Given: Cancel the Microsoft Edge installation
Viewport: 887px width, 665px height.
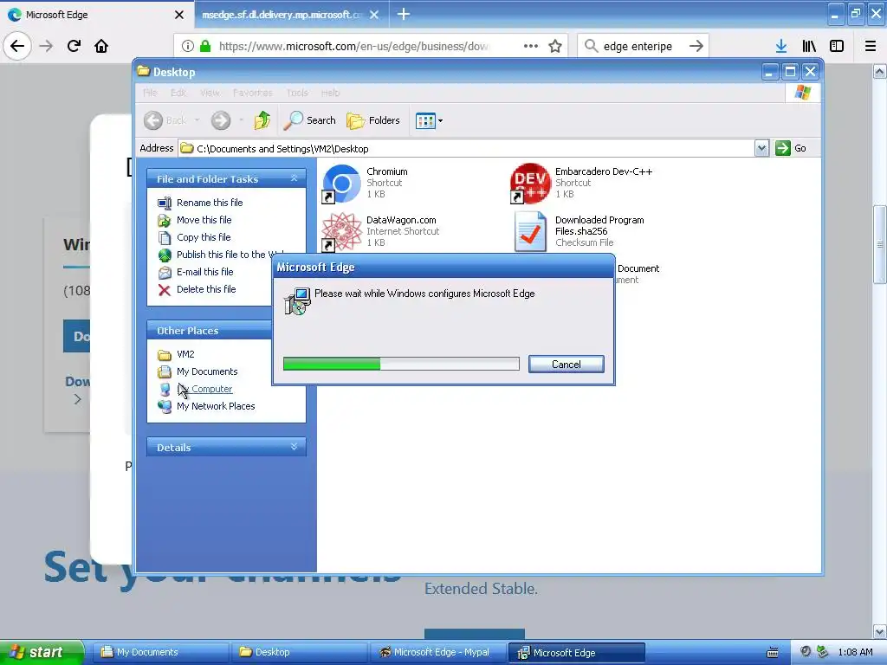Looking at the screenshot, I should (567, 365).
